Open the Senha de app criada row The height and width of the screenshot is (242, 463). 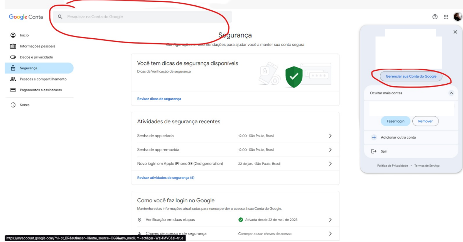(x=235, y=136)
